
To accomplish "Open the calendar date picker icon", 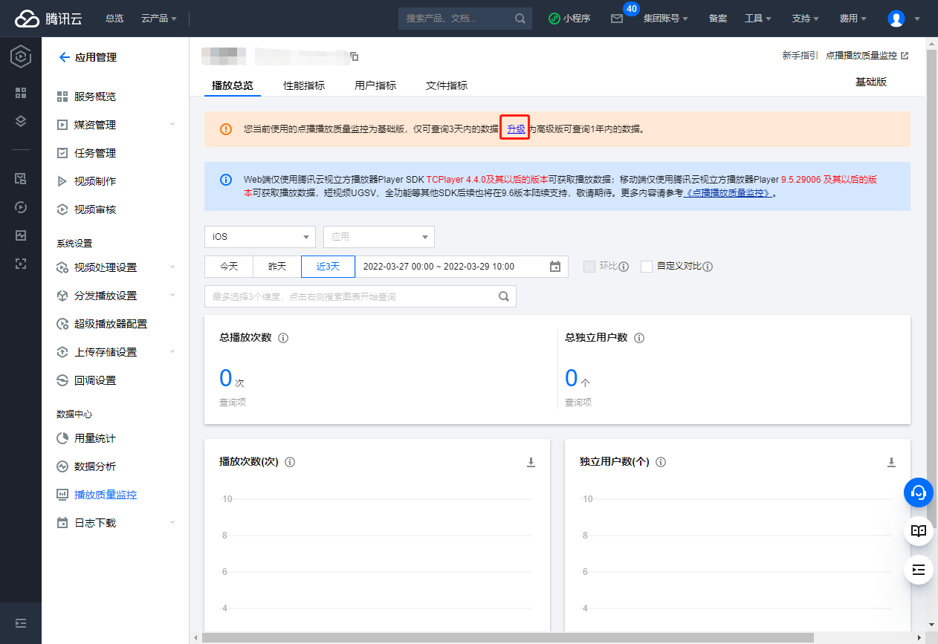I will point(554,267).
